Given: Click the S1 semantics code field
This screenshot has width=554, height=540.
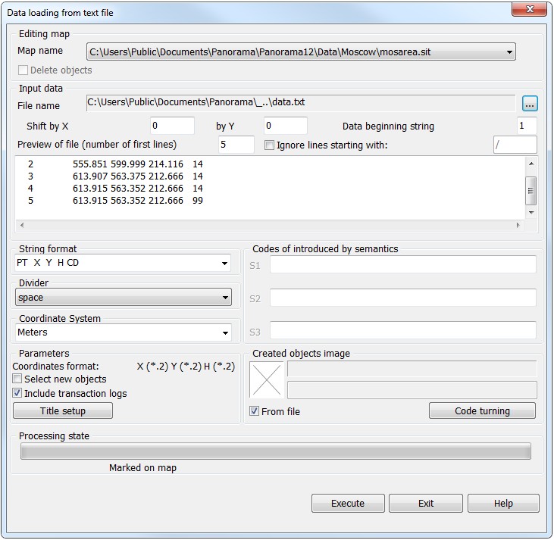Looking at the screenshot, I should [x=402, y=264].
